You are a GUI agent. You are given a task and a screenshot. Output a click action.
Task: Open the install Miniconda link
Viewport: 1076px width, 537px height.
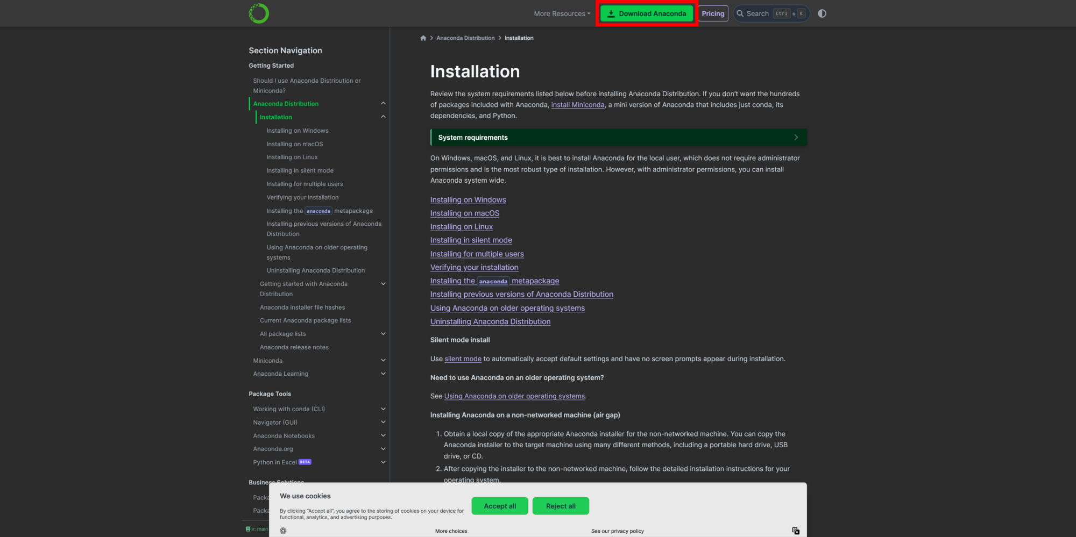click(x=577, y=105)
